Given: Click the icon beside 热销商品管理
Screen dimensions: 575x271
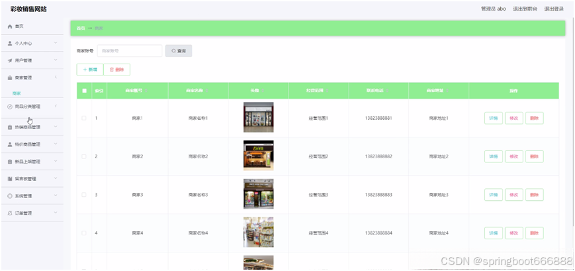Looking at the screenshot, I should pyautogui.click(x=10, y=127).
